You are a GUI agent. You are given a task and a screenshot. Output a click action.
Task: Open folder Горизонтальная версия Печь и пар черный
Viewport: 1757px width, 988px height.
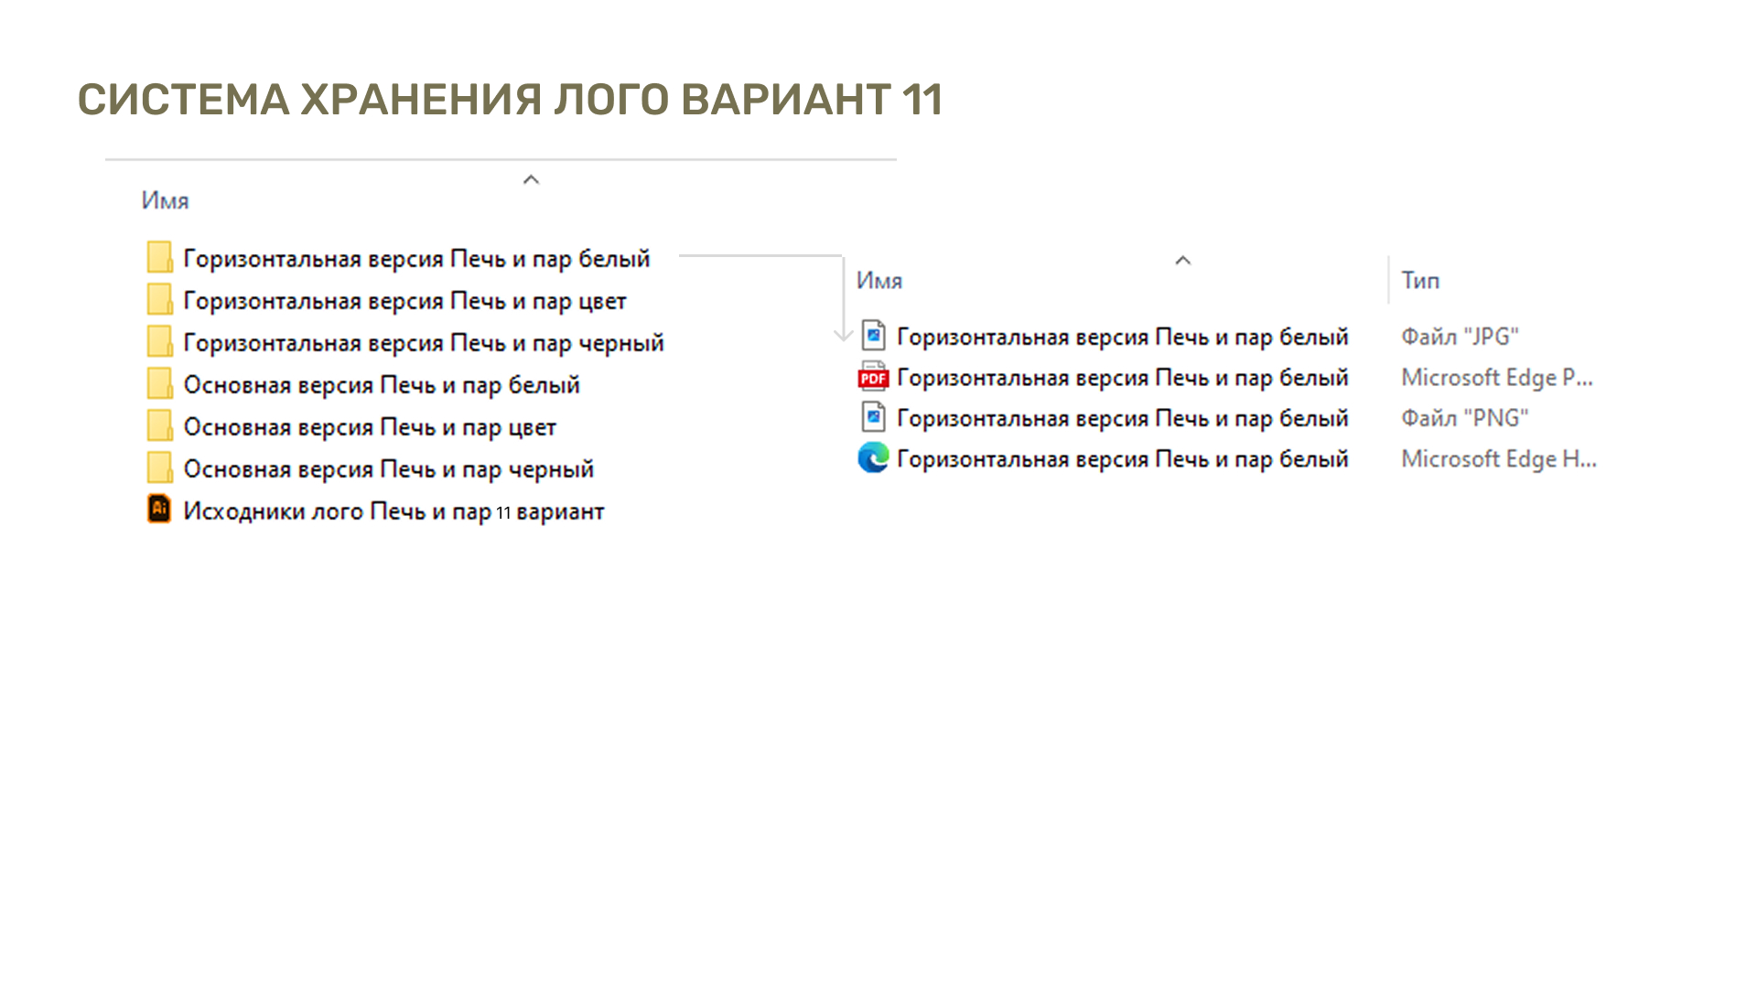423,343
